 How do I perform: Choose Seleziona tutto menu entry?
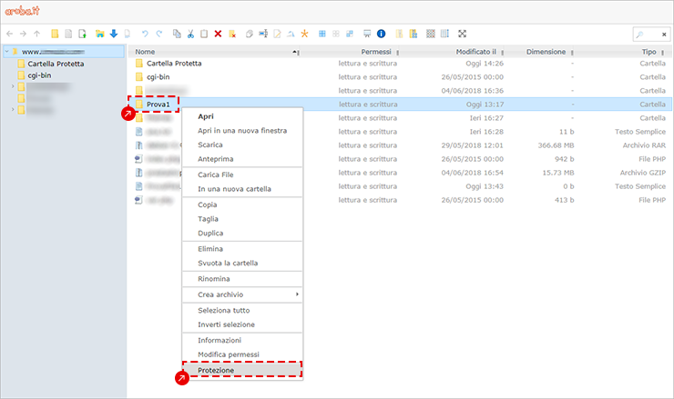click(242, 310)
